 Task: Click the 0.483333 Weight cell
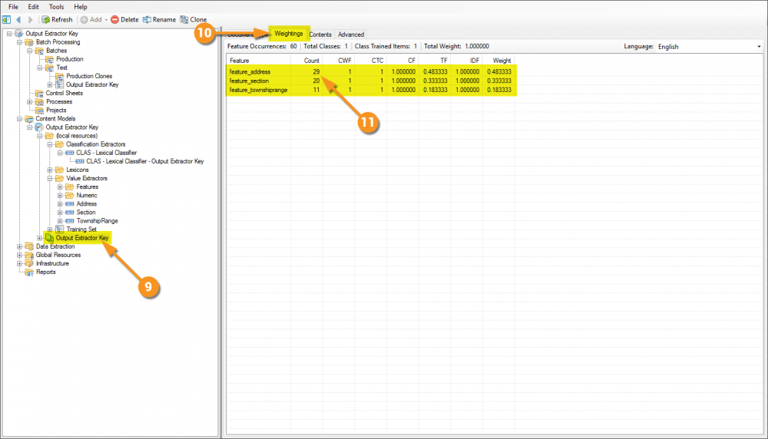click(x=498, y=71)
